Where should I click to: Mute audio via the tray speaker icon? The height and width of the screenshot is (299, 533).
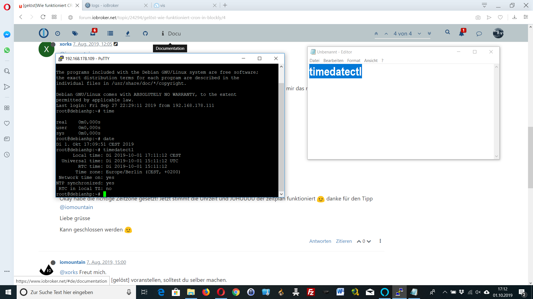[x=478, y=292]
